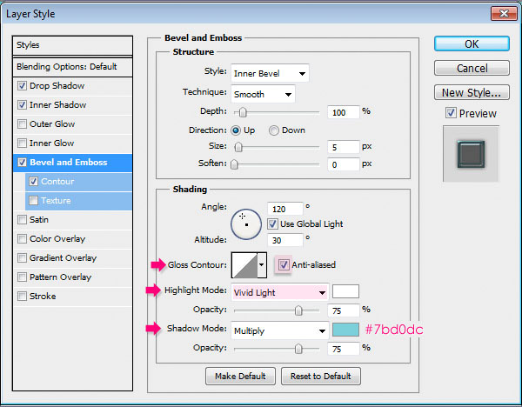522x407 pixels.
Task: Close the Layer Style dialog
Action: (x=504, y=13)
